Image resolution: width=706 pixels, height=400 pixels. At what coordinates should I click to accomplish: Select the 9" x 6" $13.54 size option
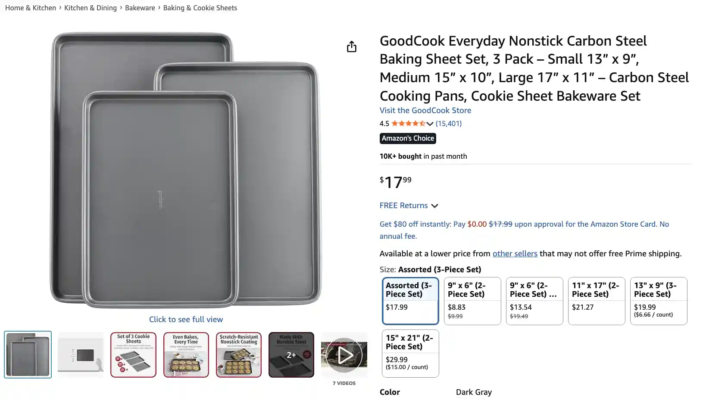[534, 301]
